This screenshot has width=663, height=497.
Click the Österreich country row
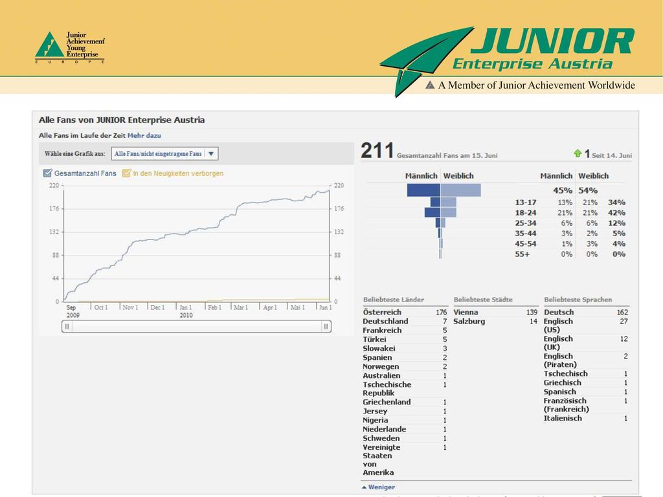pos(405,313)
